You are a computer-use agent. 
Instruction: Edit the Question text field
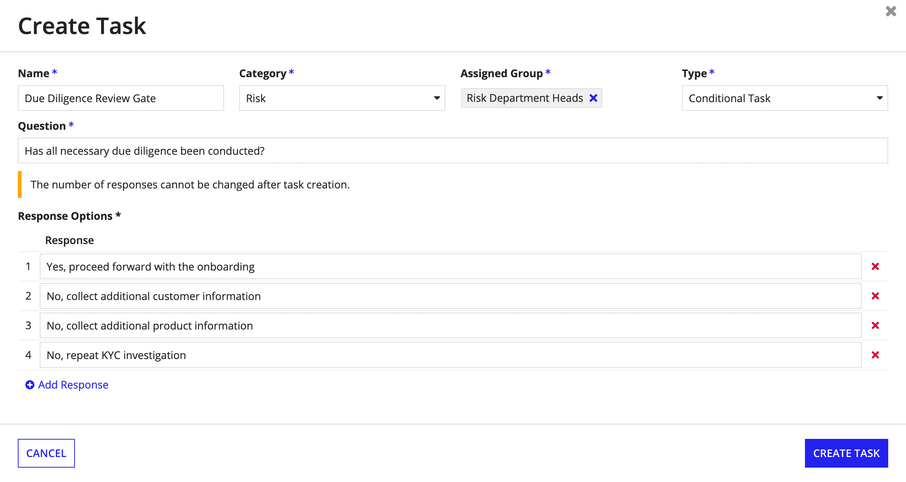[453, 151]
